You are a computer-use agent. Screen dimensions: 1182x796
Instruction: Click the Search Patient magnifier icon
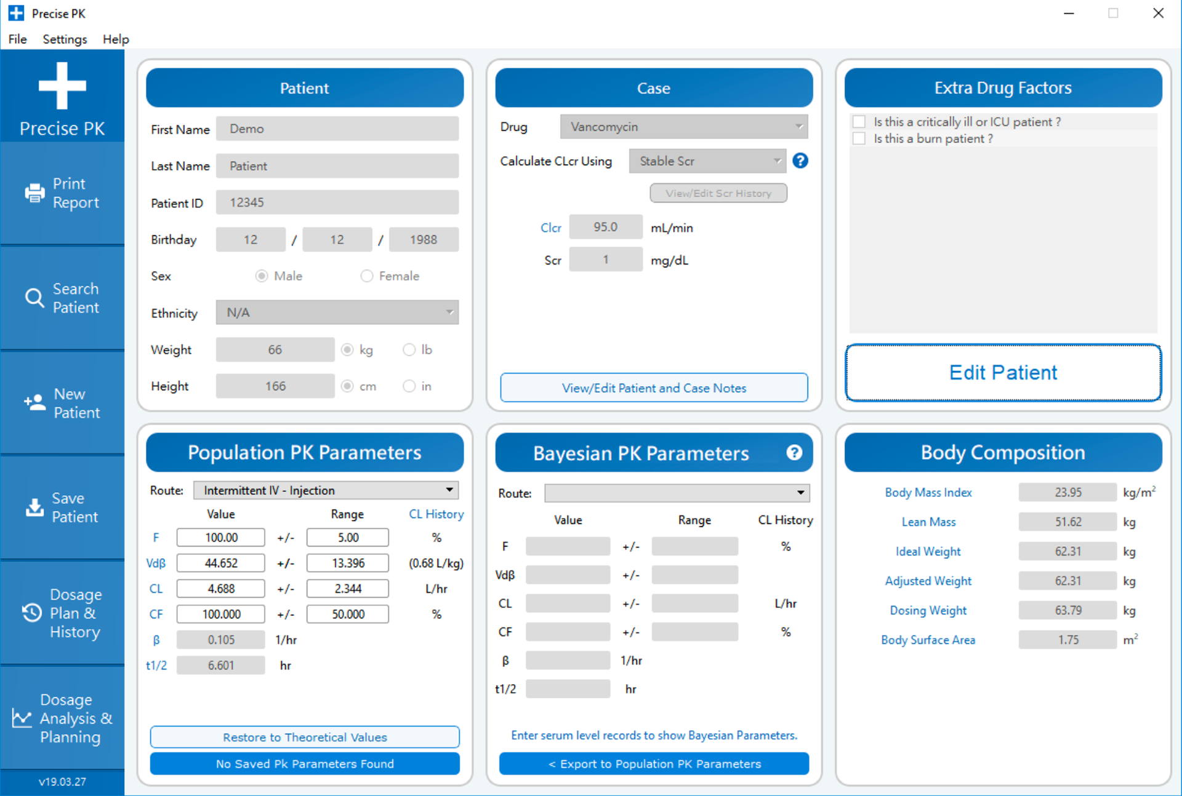(34, 298)
